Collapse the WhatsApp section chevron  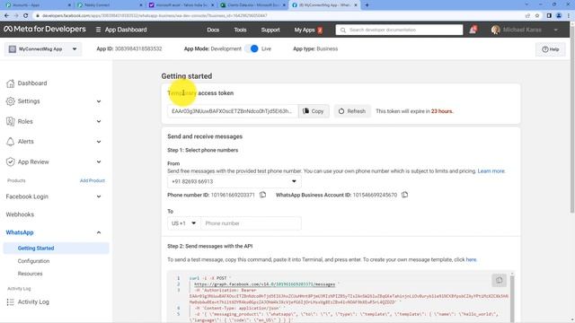pos(99,232)
